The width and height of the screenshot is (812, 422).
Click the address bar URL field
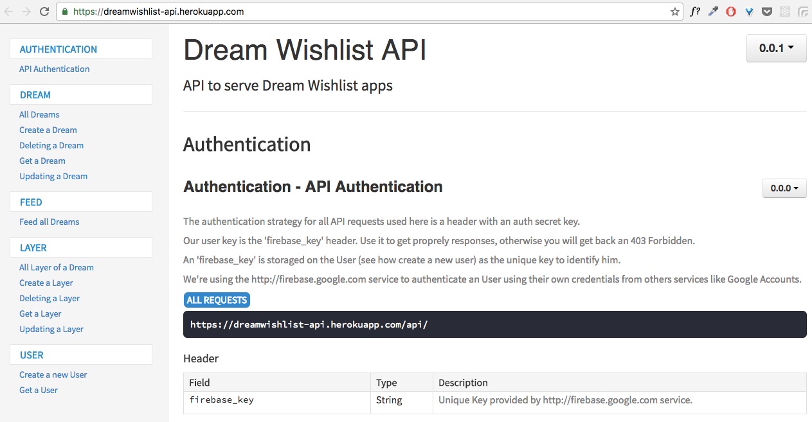tap(370, 12)
